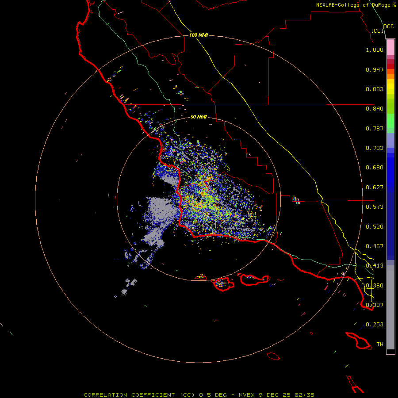Click the TH threshold label
398x398 pixels.
pyautogui.click(x=380, y=344)
